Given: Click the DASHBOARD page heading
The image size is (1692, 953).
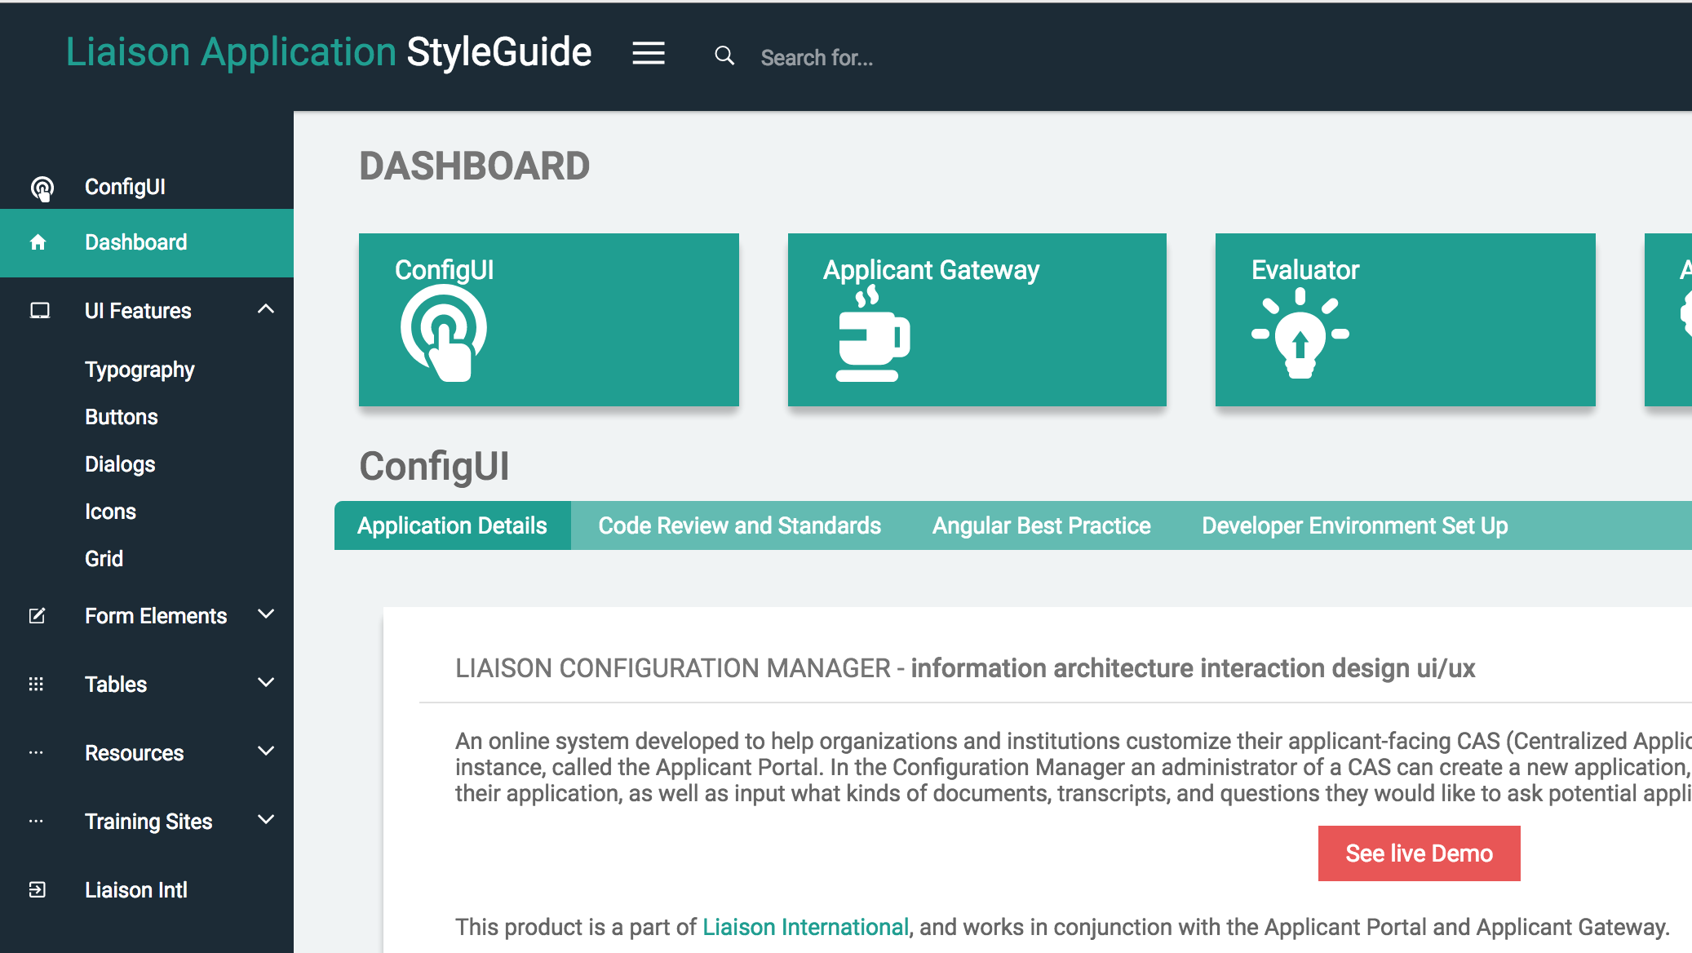Looking at the screenshot, I should (x=475, y=166).
